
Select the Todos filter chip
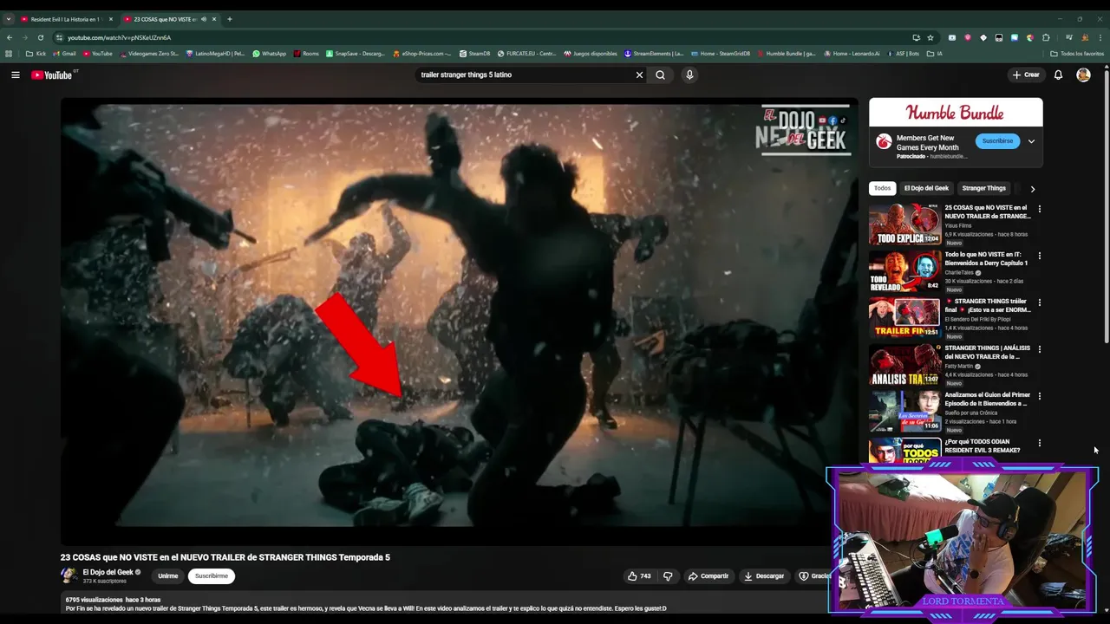[x=882, y=188]
